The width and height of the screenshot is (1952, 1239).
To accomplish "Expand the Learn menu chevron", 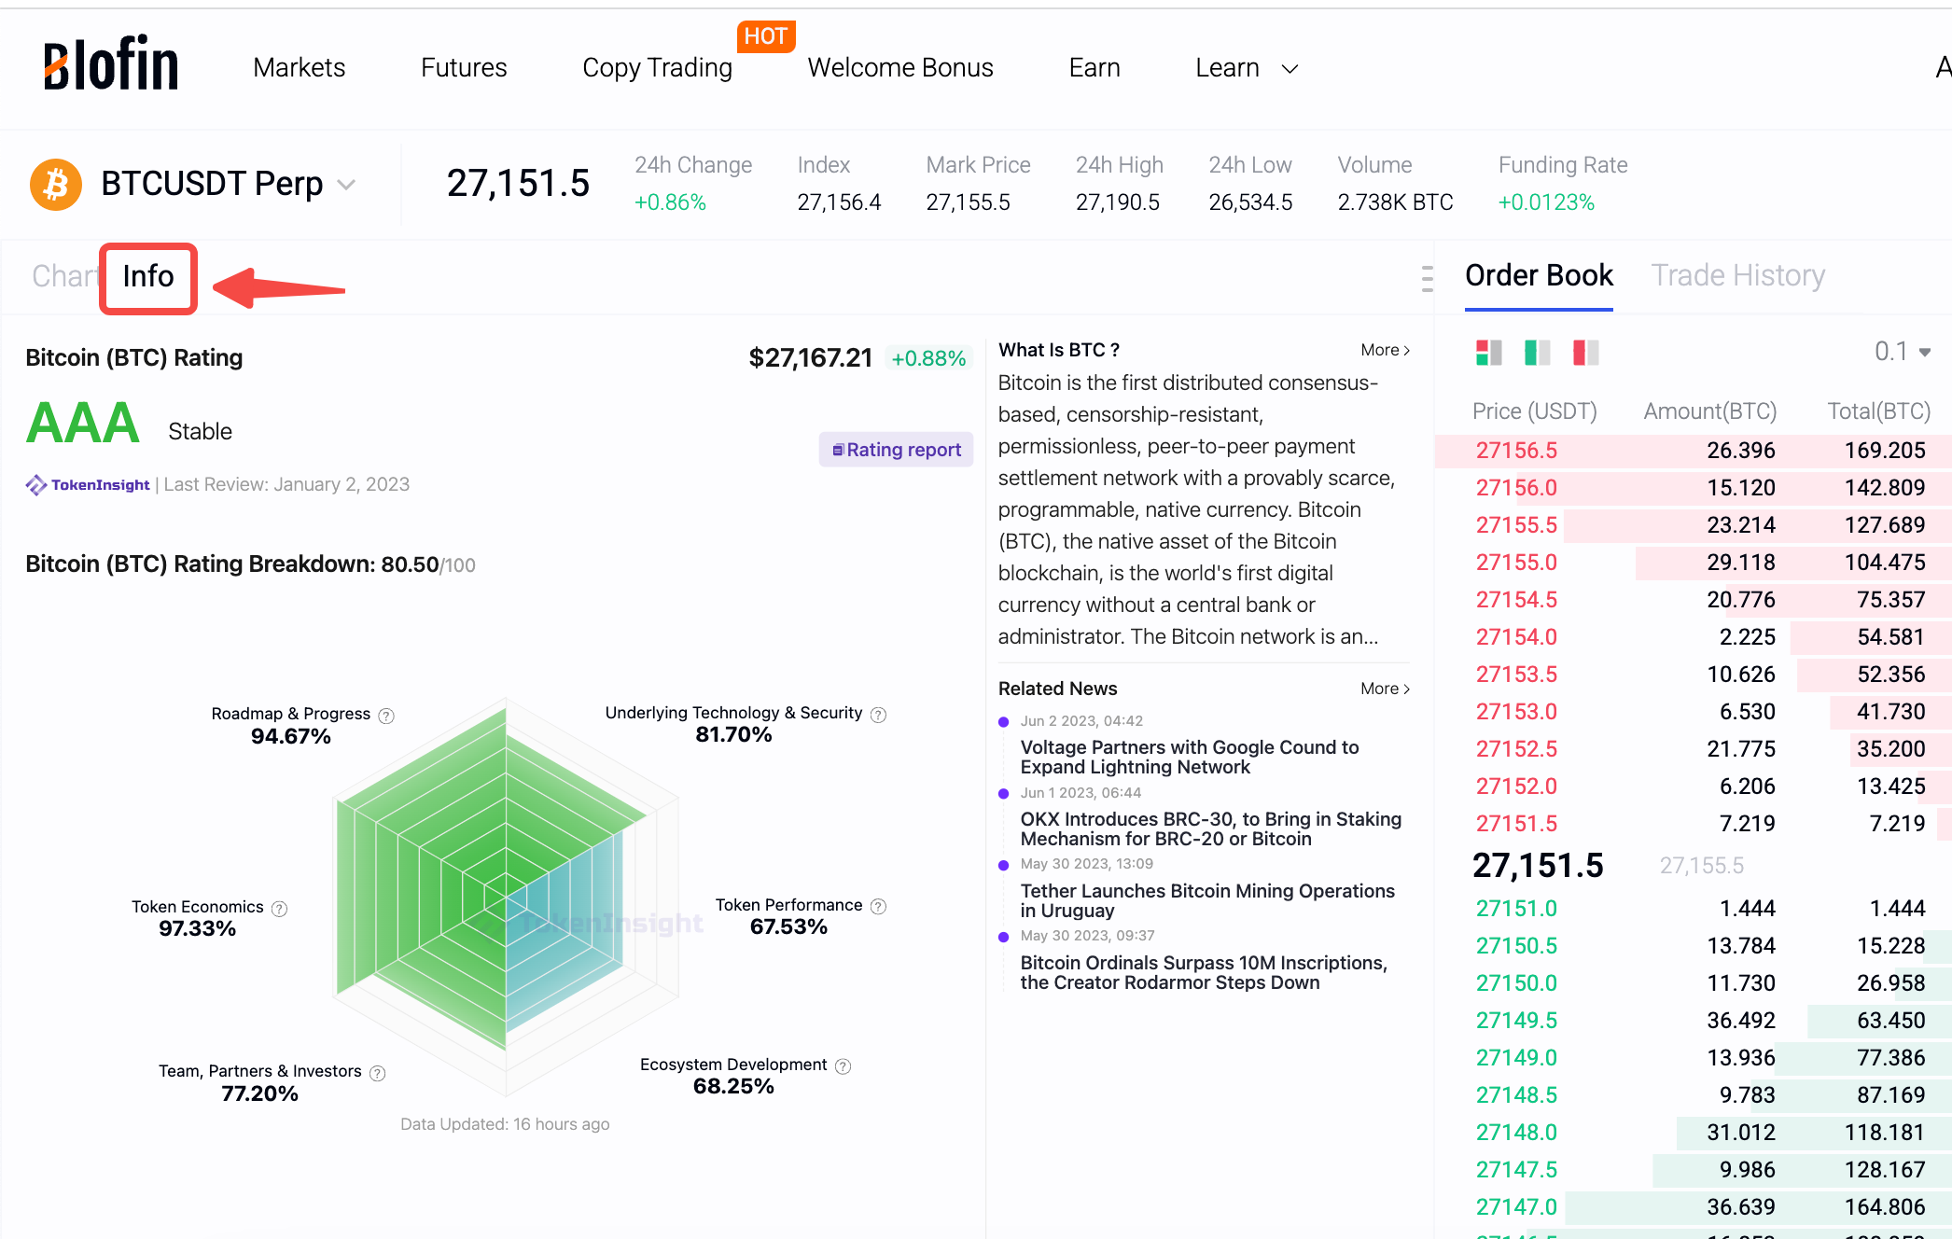I will 1290,68.
